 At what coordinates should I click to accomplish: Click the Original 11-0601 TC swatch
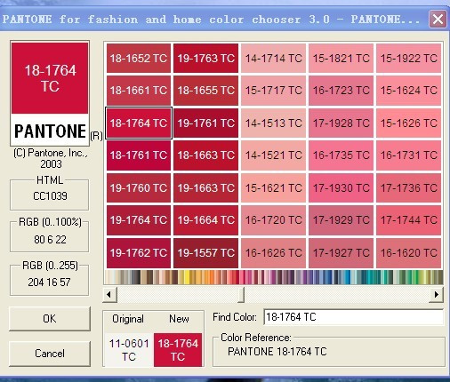[x=129, y=350]
